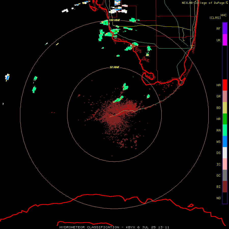Click the UK legend label
This screenshot has width=229, height=229.
(x=218, y=40)
